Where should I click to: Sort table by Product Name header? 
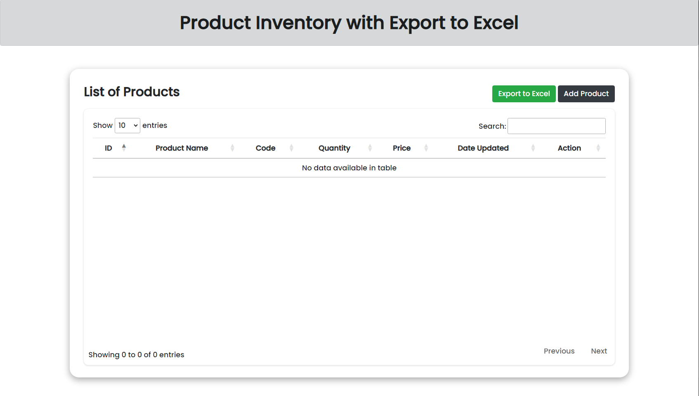(x=182, y=148)
